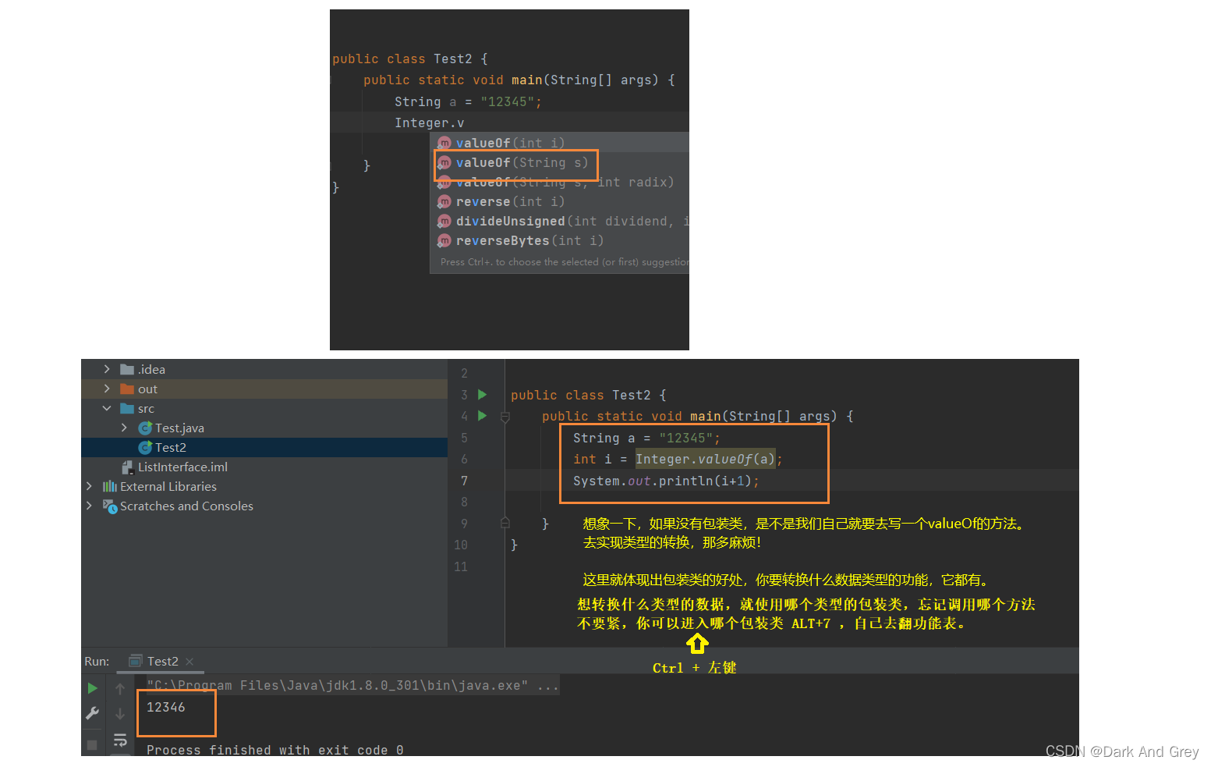
Task: Click the 12346 output line
Action: [x=166, y=707]
